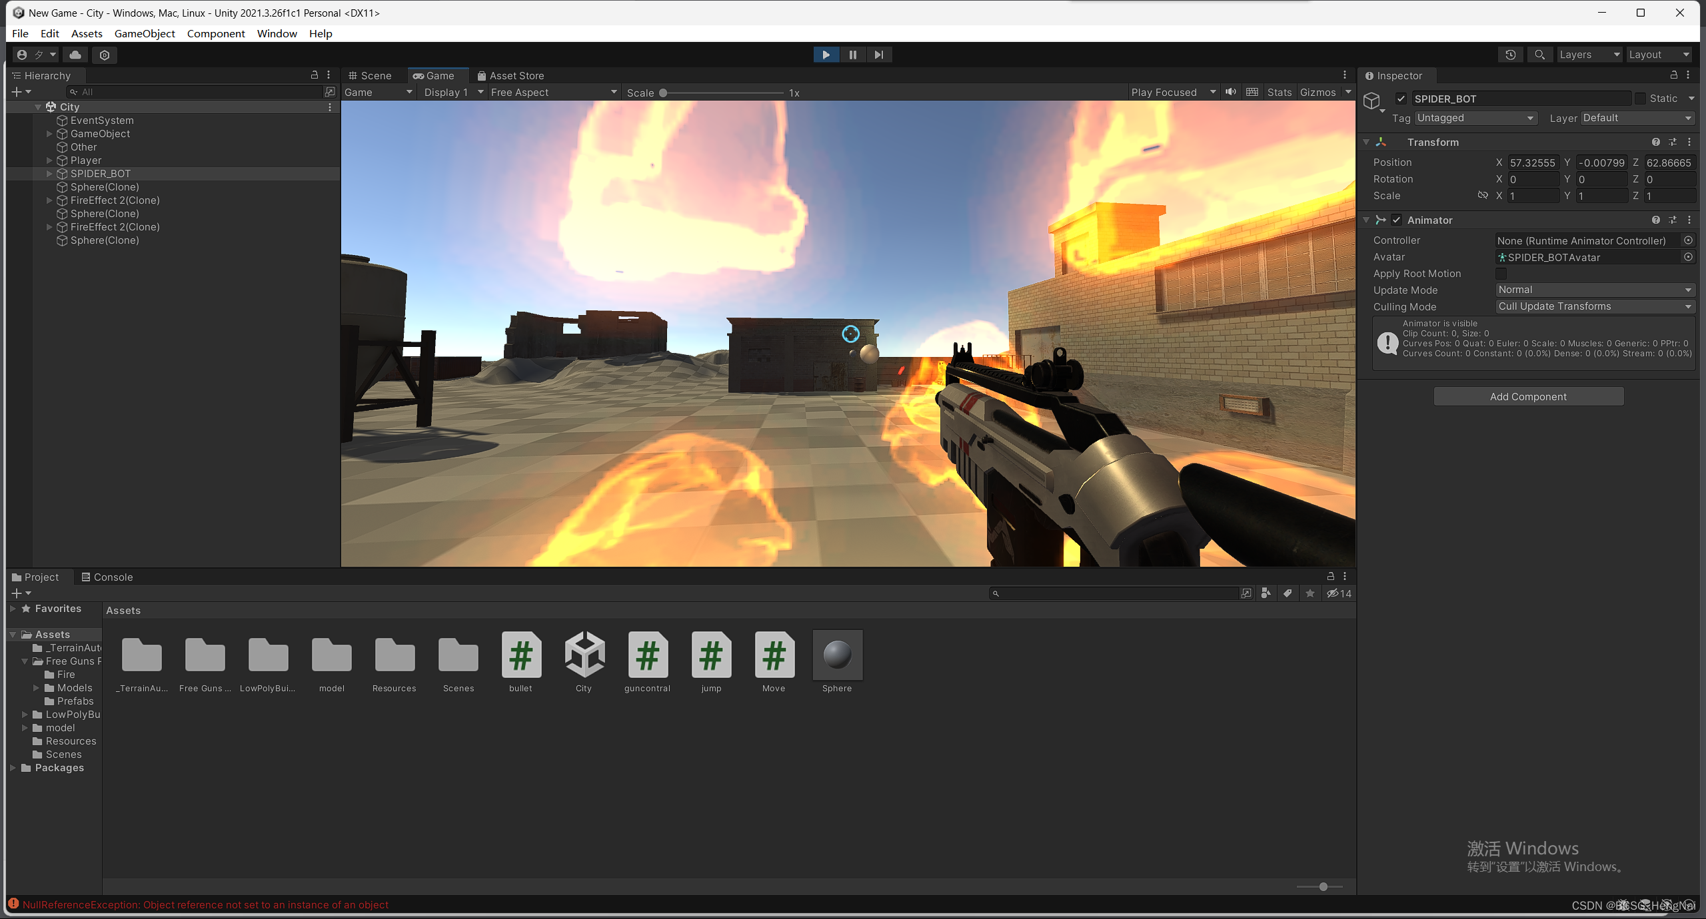Open the GameObject menu

(x=145, y=33)
